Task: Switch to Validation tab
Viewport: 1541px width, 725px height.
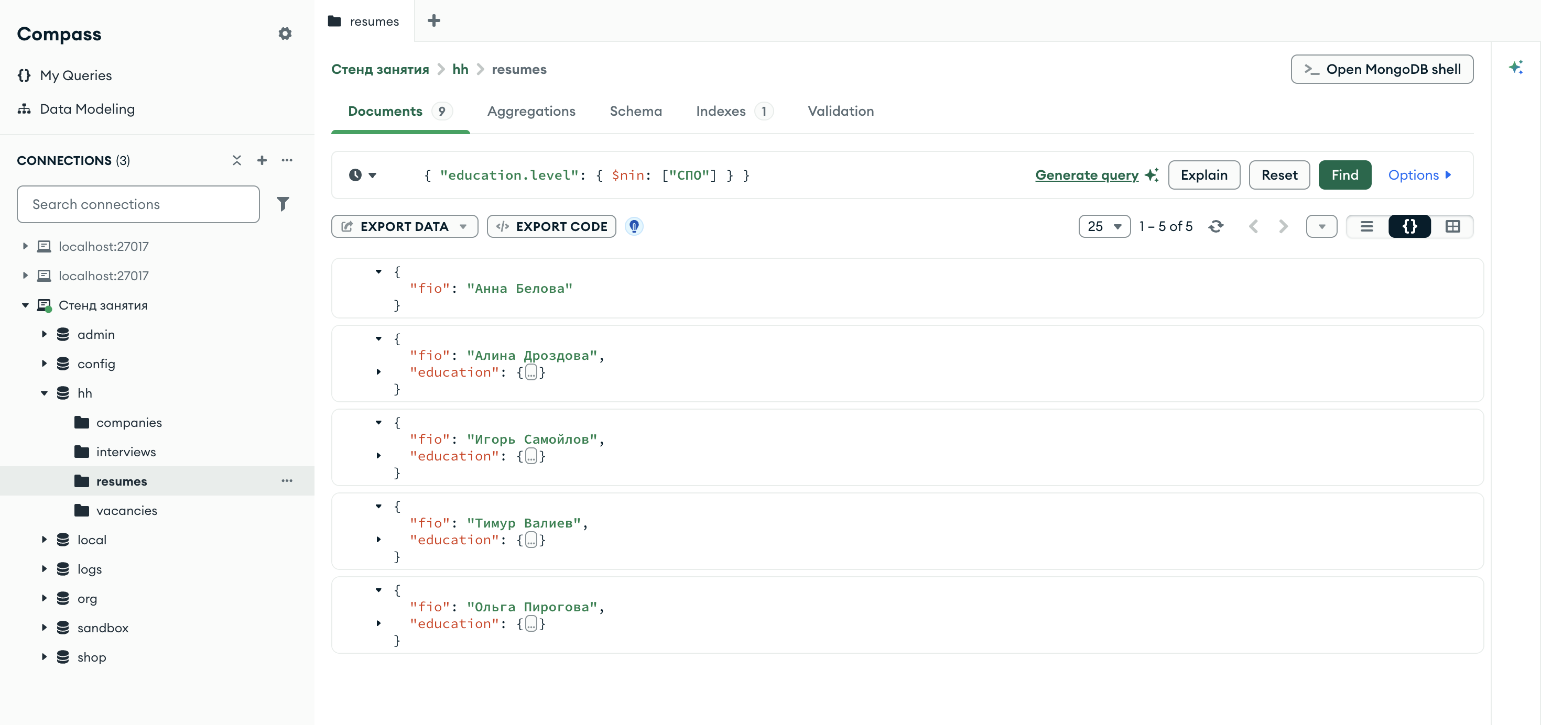Action: point(841,111)
